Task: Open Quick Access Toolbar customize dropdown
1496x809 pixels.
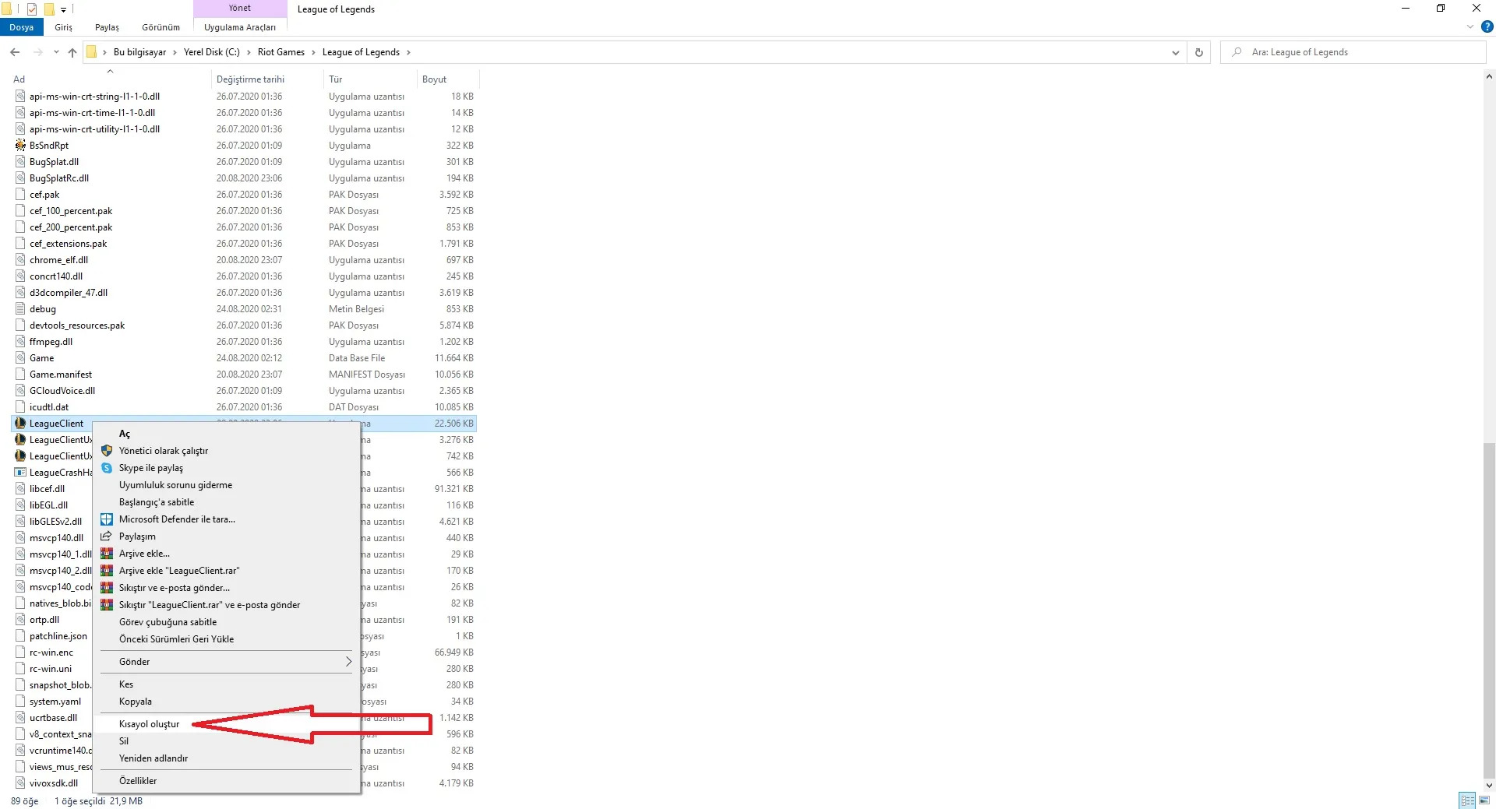Action: (63, 9)
